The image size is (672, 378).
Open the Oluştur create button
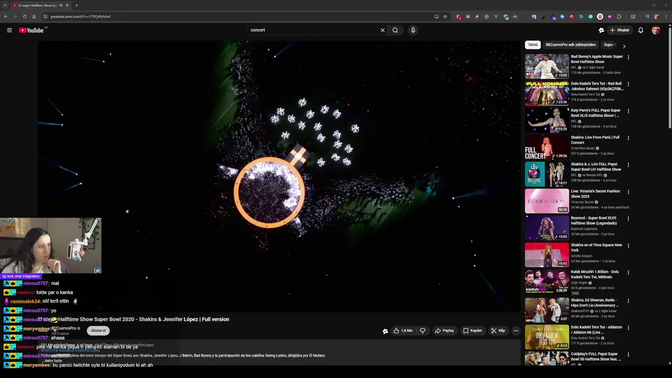click(x=619, y=30)
